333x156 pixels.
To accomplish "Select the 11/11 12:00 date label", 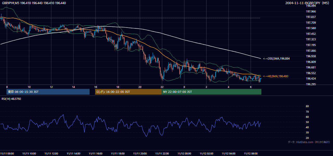I will [51, 153].
